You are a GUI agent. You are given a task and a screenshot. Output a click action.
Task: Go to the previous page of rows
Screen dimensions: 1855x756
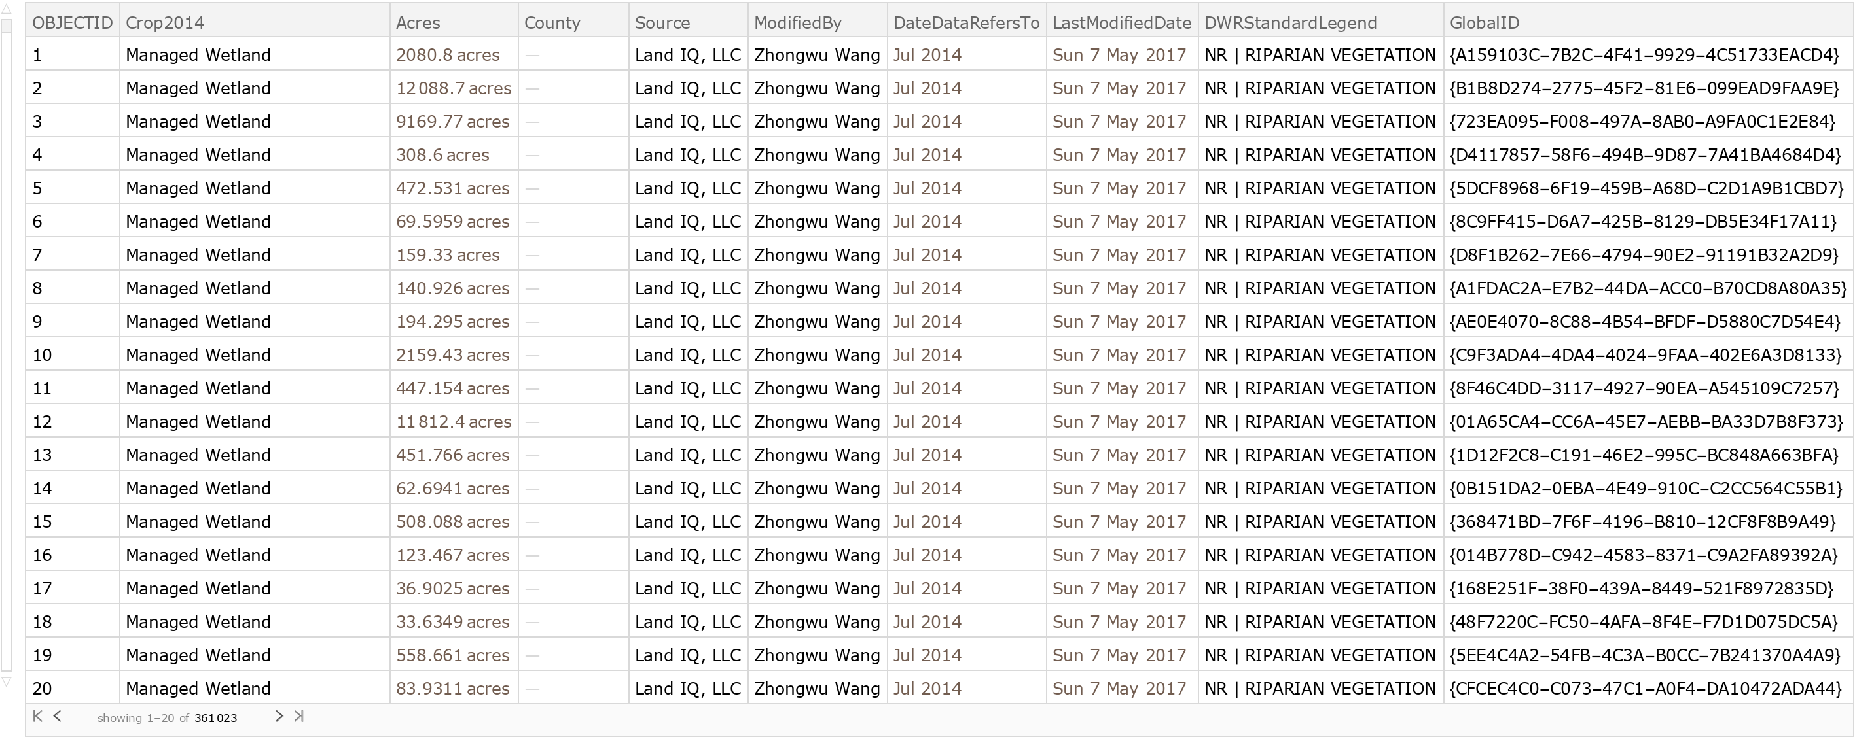pos(58,715)
